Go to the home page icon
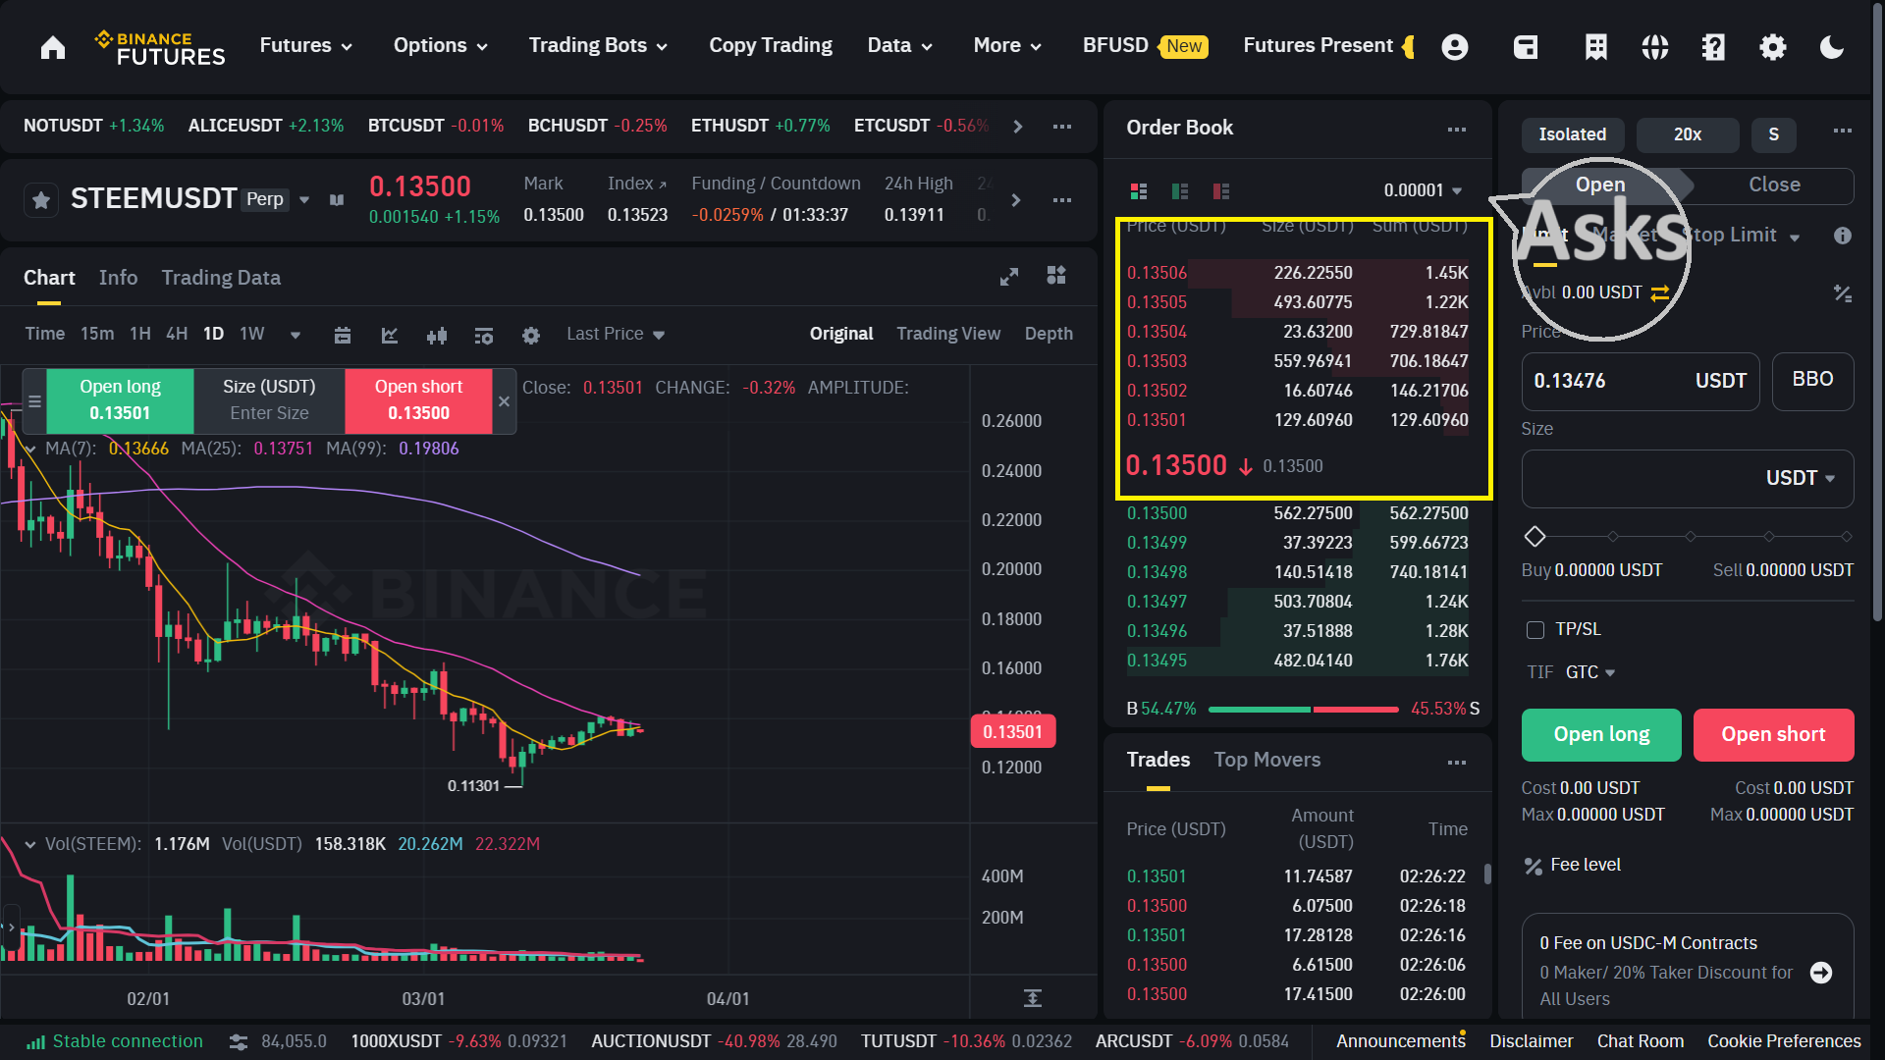The image size is (1885, 1060). coord(53,46)
